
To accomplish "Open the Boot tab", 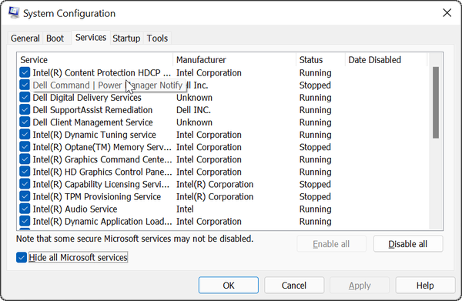I will 55,38.
